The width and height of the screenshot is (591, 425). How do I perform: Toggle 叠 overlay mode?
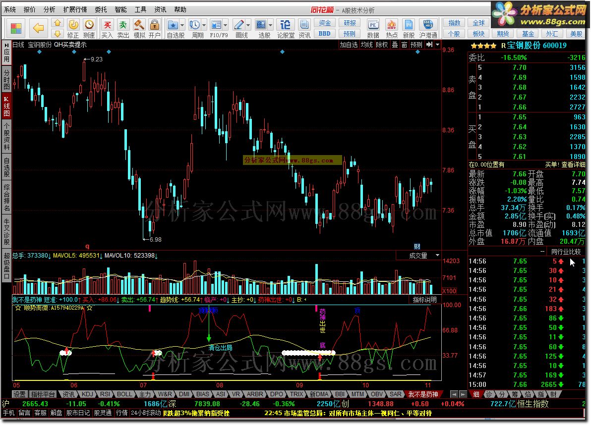coord(395,45)
